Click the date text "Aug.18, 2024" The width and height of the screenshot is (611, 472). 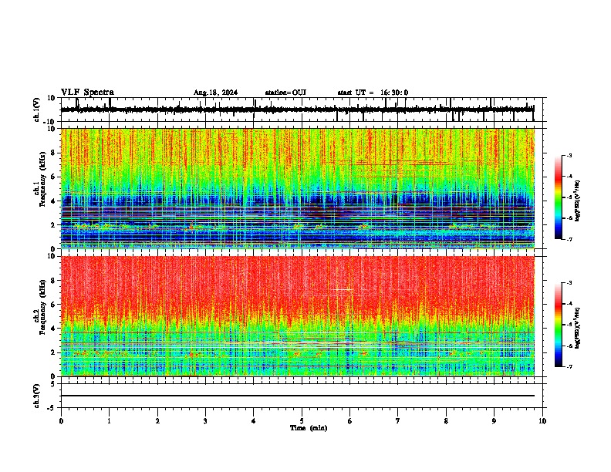pyautogui.click(x=215, y=93)
